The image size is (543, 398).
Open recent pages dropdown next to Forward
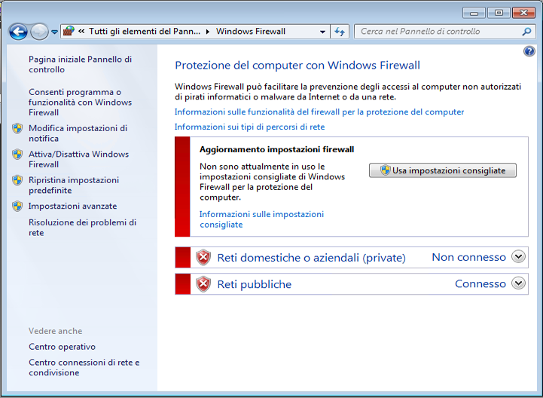point(54,32)
